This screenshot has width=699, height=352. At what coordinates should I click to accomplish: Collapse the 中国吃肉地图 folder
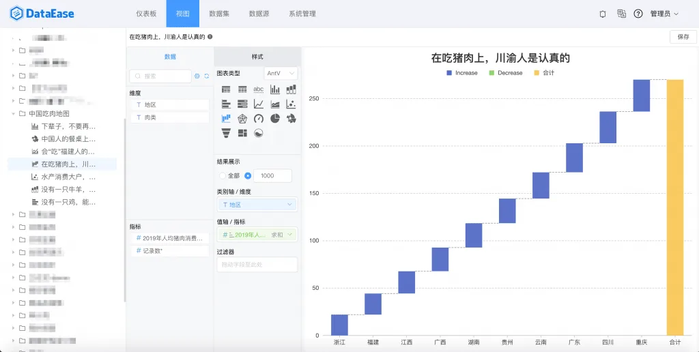(14, 114)
